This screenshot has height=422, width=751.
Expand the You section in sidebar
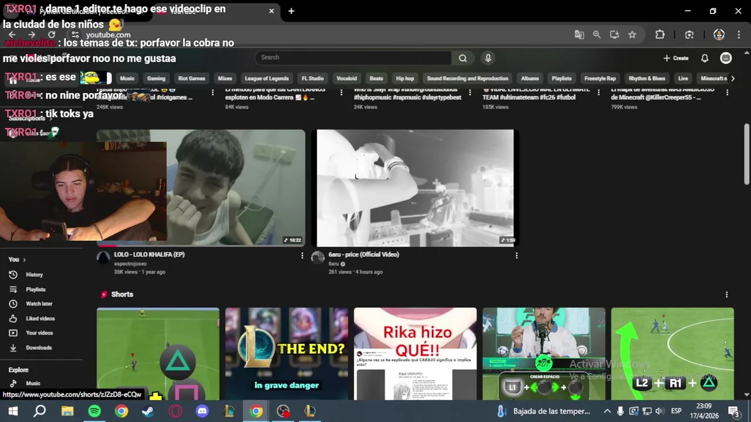17,259
